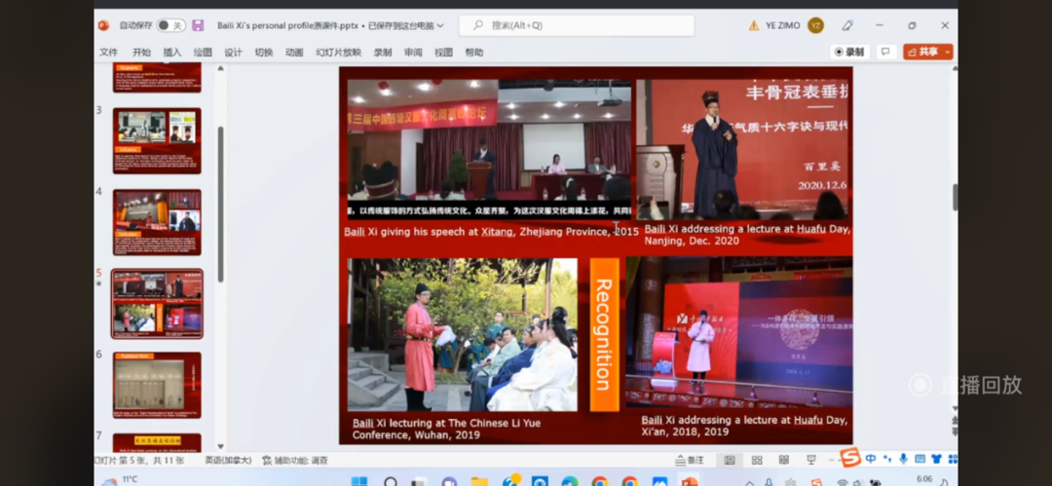The height and width of the screenshot is (486, 1052).
Task: Open taskbar Search magnifier icon
Action: tap(390, 480)
